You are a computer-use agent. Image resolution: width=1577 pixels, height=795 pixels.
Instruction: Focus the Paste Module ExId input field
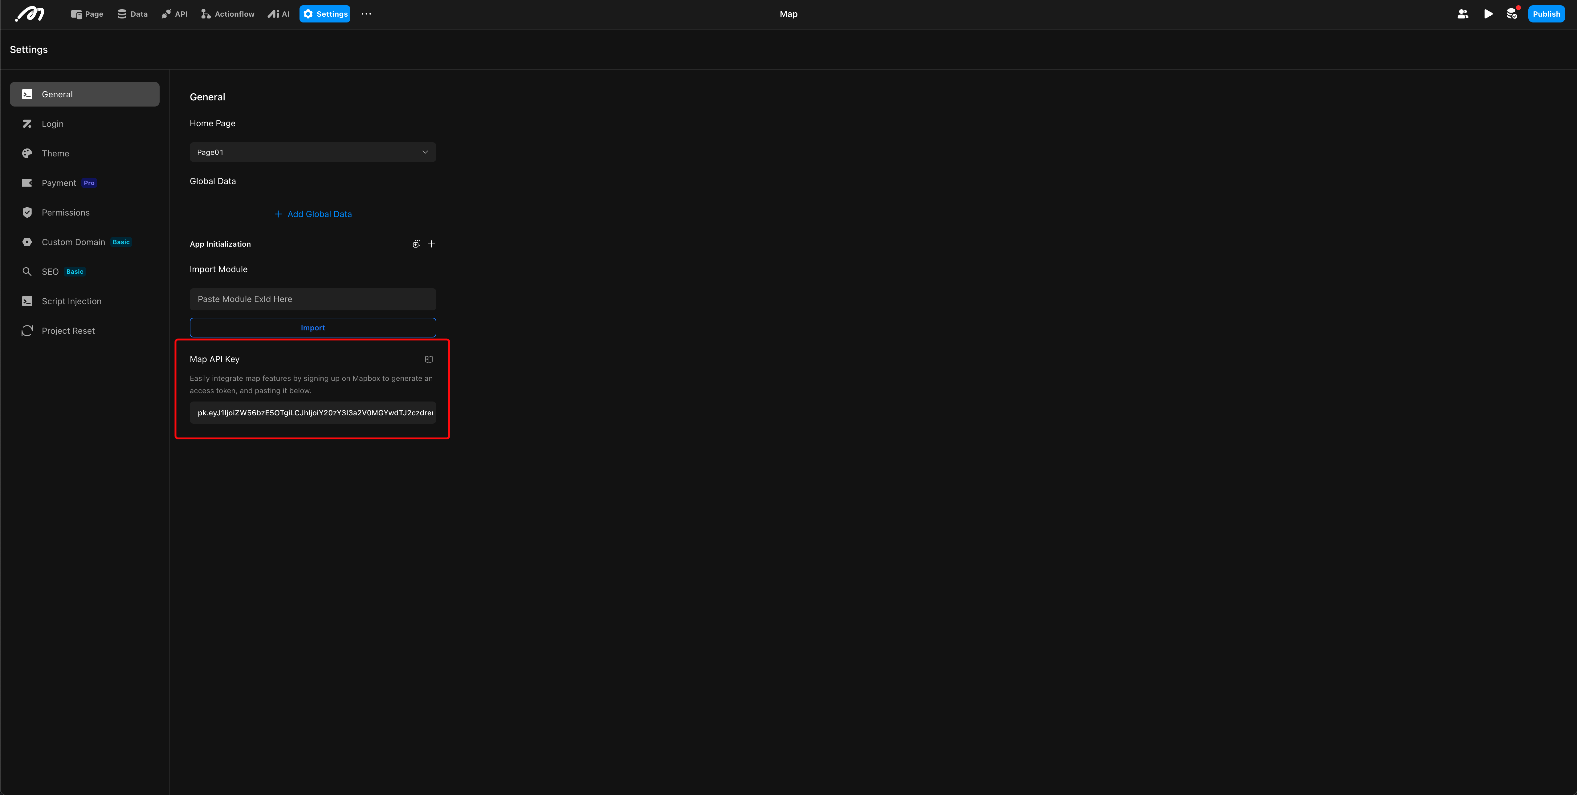313,299
